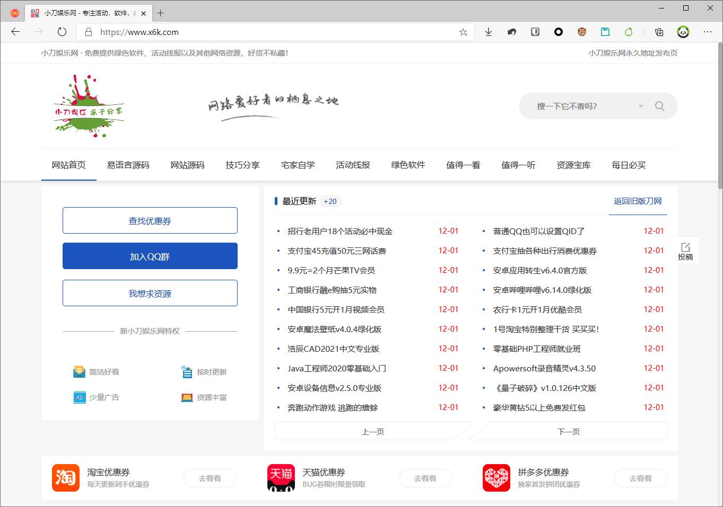The width and height of the screenshot is (723, 507).
Task: Click the Tmall 天猫 logo icon
Action: tap(281, 478)
